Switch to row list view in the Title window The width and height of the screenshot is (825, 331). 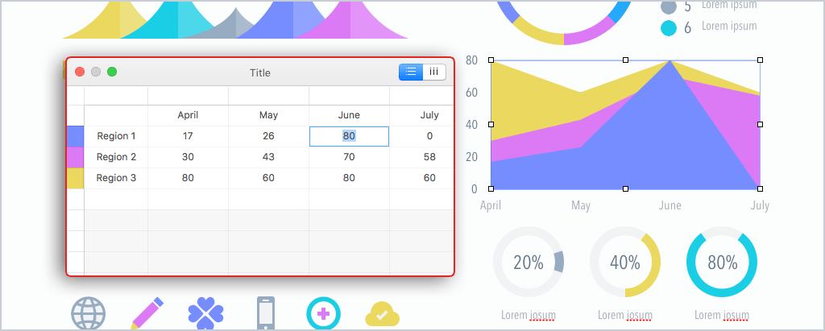(411, 72)
